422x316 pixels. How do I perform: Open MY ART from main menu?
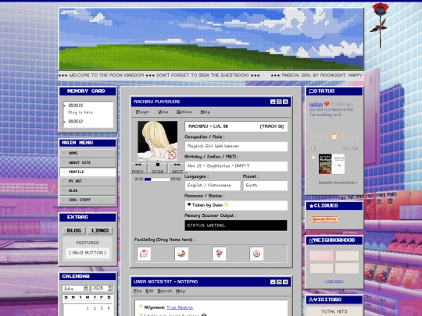click(88, 181)
